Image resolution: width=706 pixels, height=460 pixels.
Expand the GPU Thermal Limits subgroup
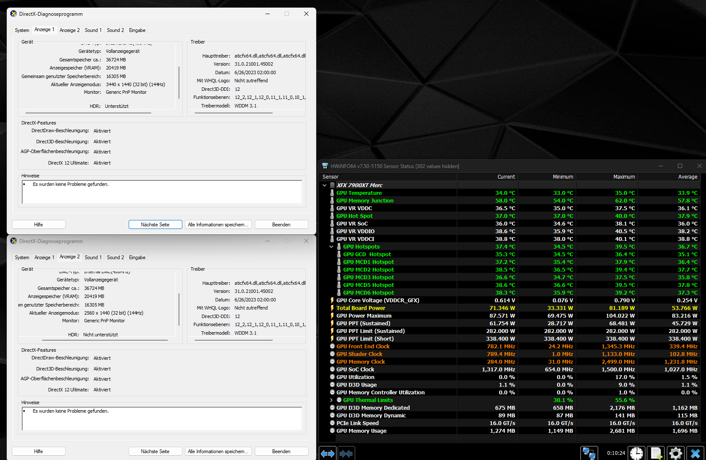(331, 400)
